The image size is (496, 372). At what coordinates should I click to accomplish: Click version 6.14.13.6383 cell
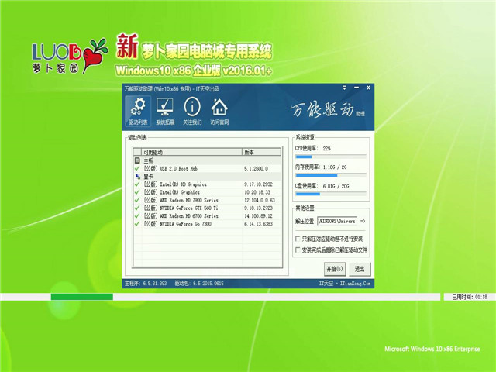(x=258, y=224)
